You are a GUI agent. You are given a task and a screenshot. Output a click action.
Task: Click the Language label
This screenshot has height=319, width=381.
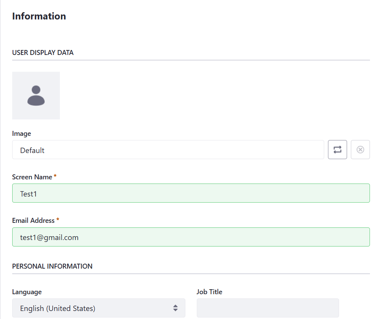[27, 292]
